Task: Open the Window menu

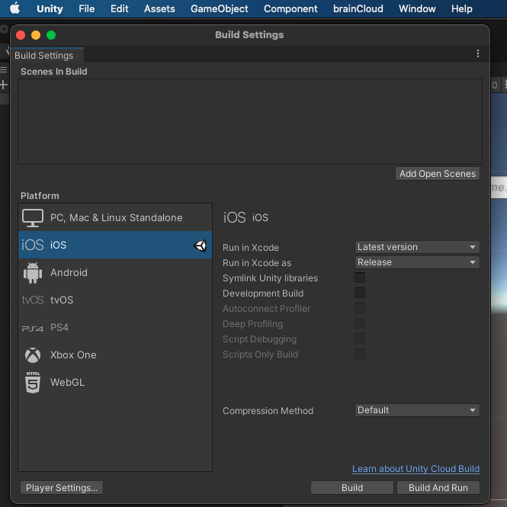Action: click(417, 8)
